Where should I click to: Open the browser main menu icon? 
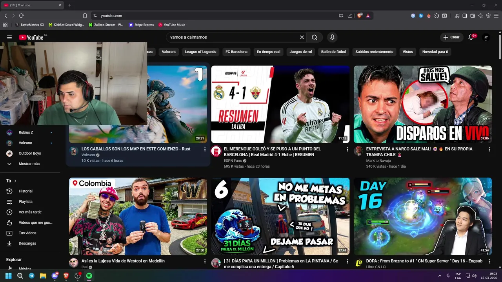(497, 16)
